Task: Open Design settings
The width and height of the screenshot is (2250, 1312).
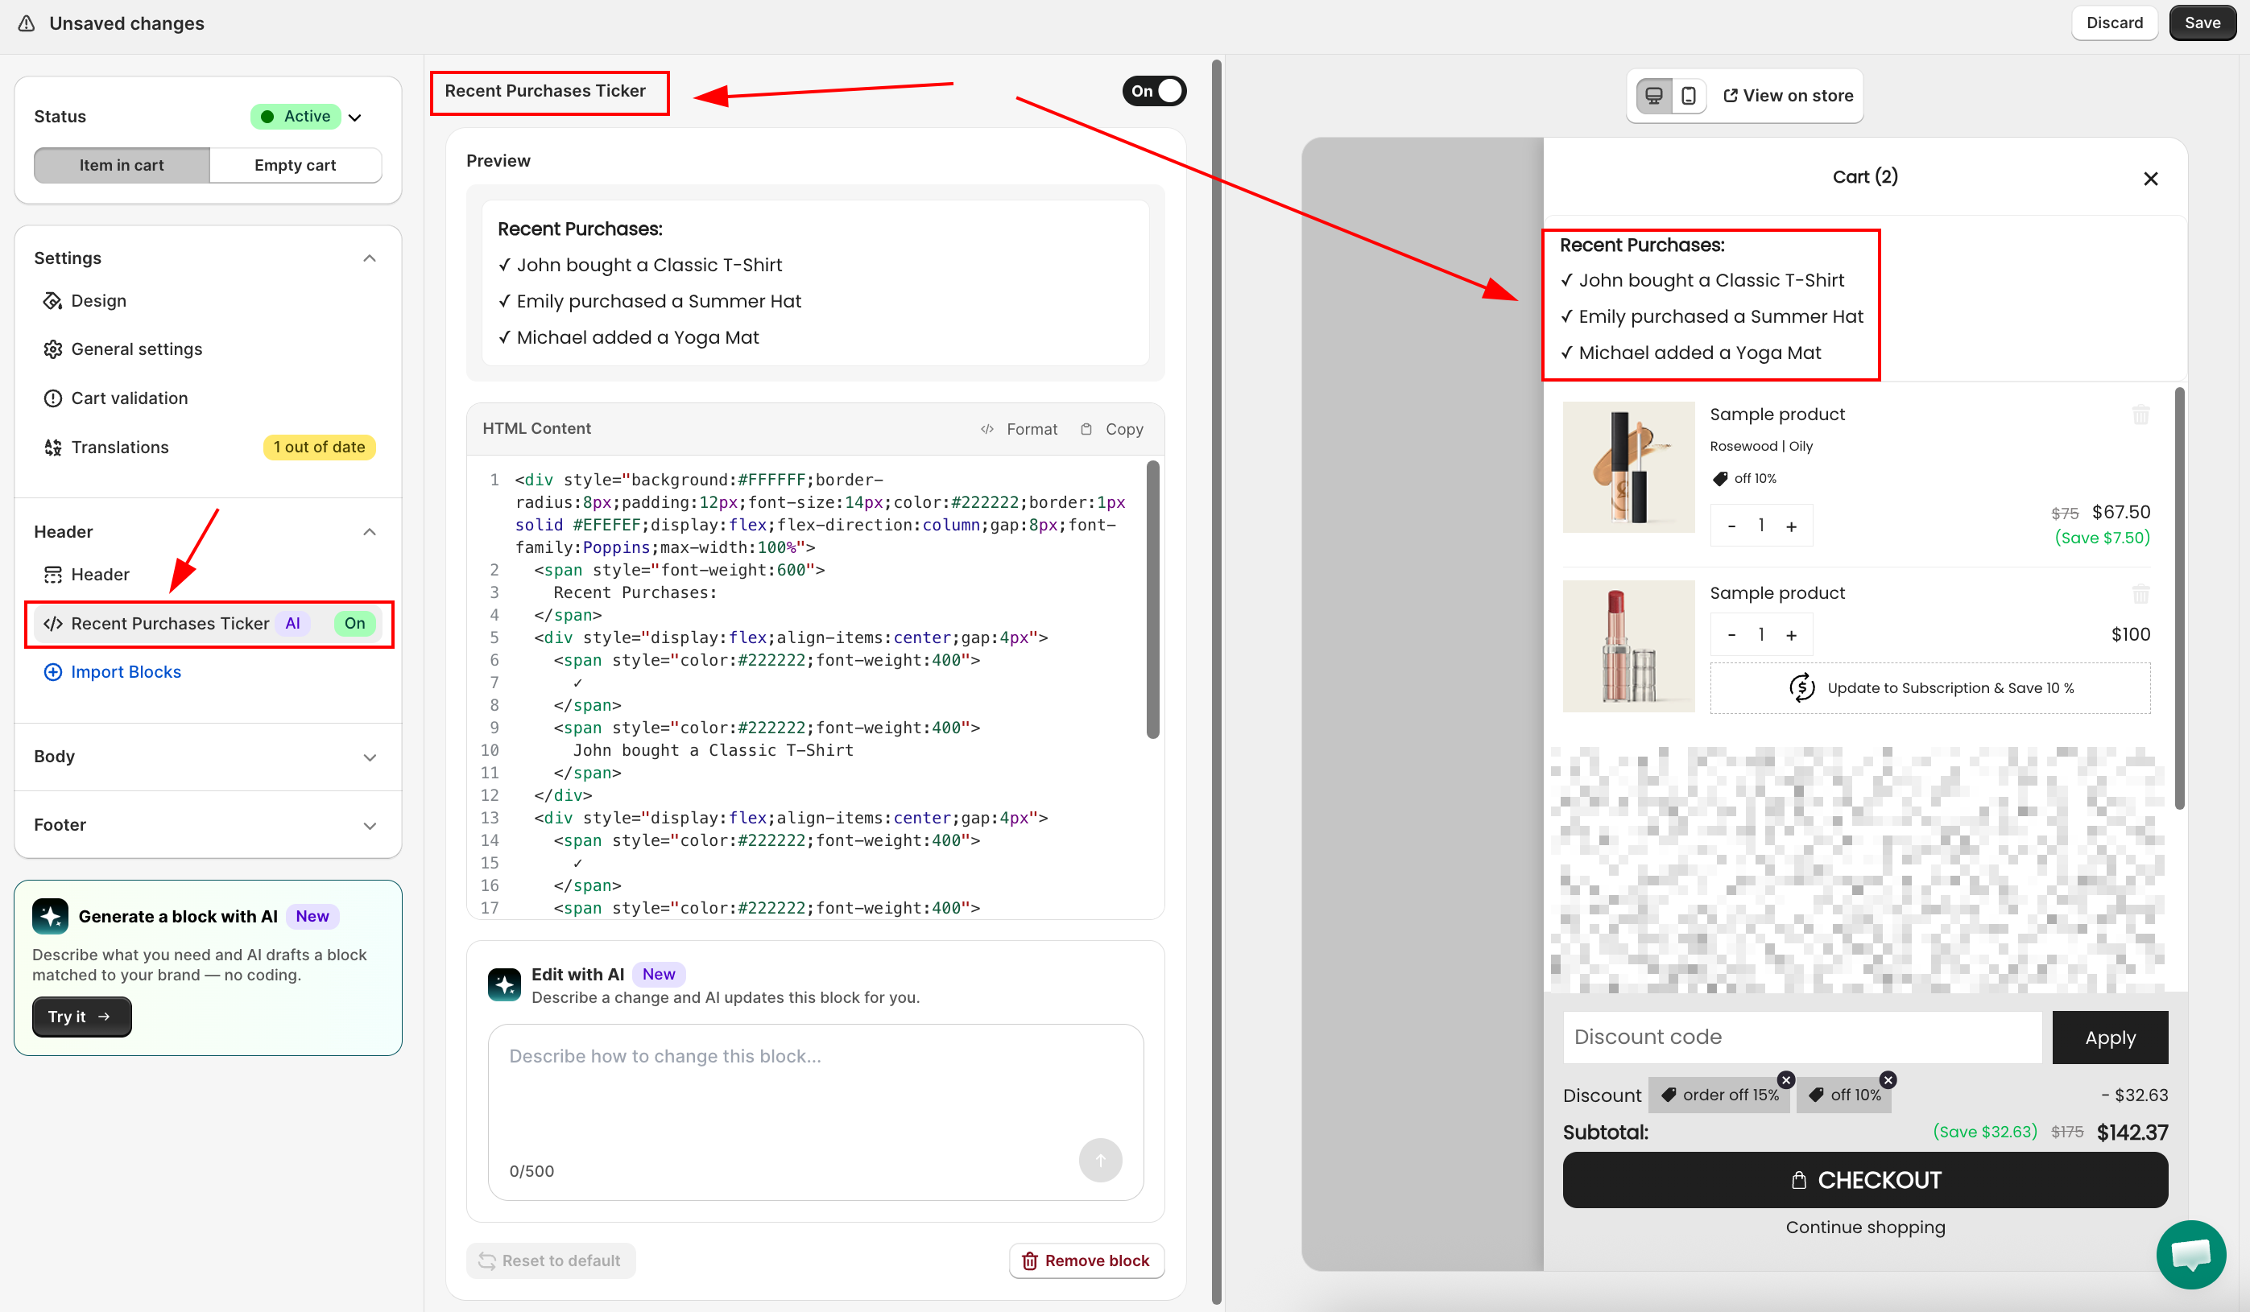Action: [x=208, y=301]
